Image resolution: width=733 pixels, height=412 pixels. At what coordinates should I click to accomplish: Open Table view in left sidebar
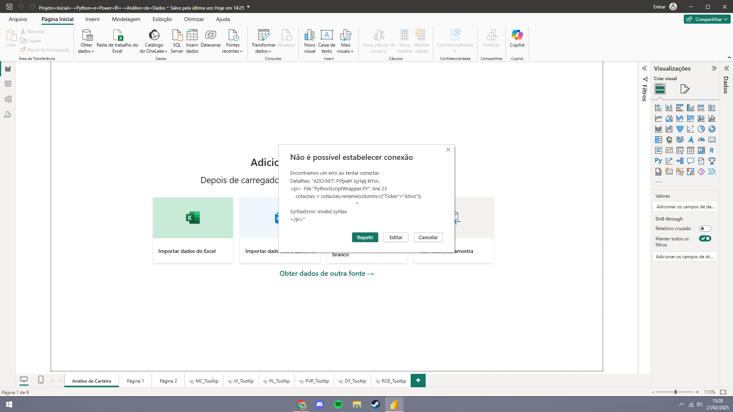[x=8, y=84]
